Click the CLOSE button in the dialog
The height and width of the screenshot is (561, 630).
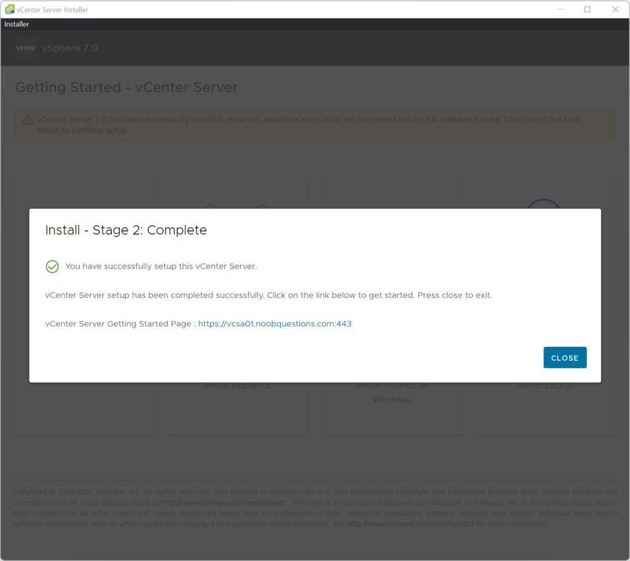click(565, 358)
